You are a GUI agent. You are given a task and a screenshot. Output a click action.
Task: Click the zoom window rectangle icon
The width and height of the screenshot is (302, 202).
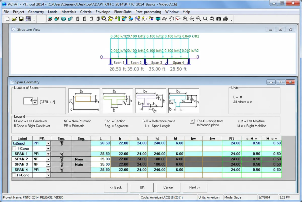[205, 19]
